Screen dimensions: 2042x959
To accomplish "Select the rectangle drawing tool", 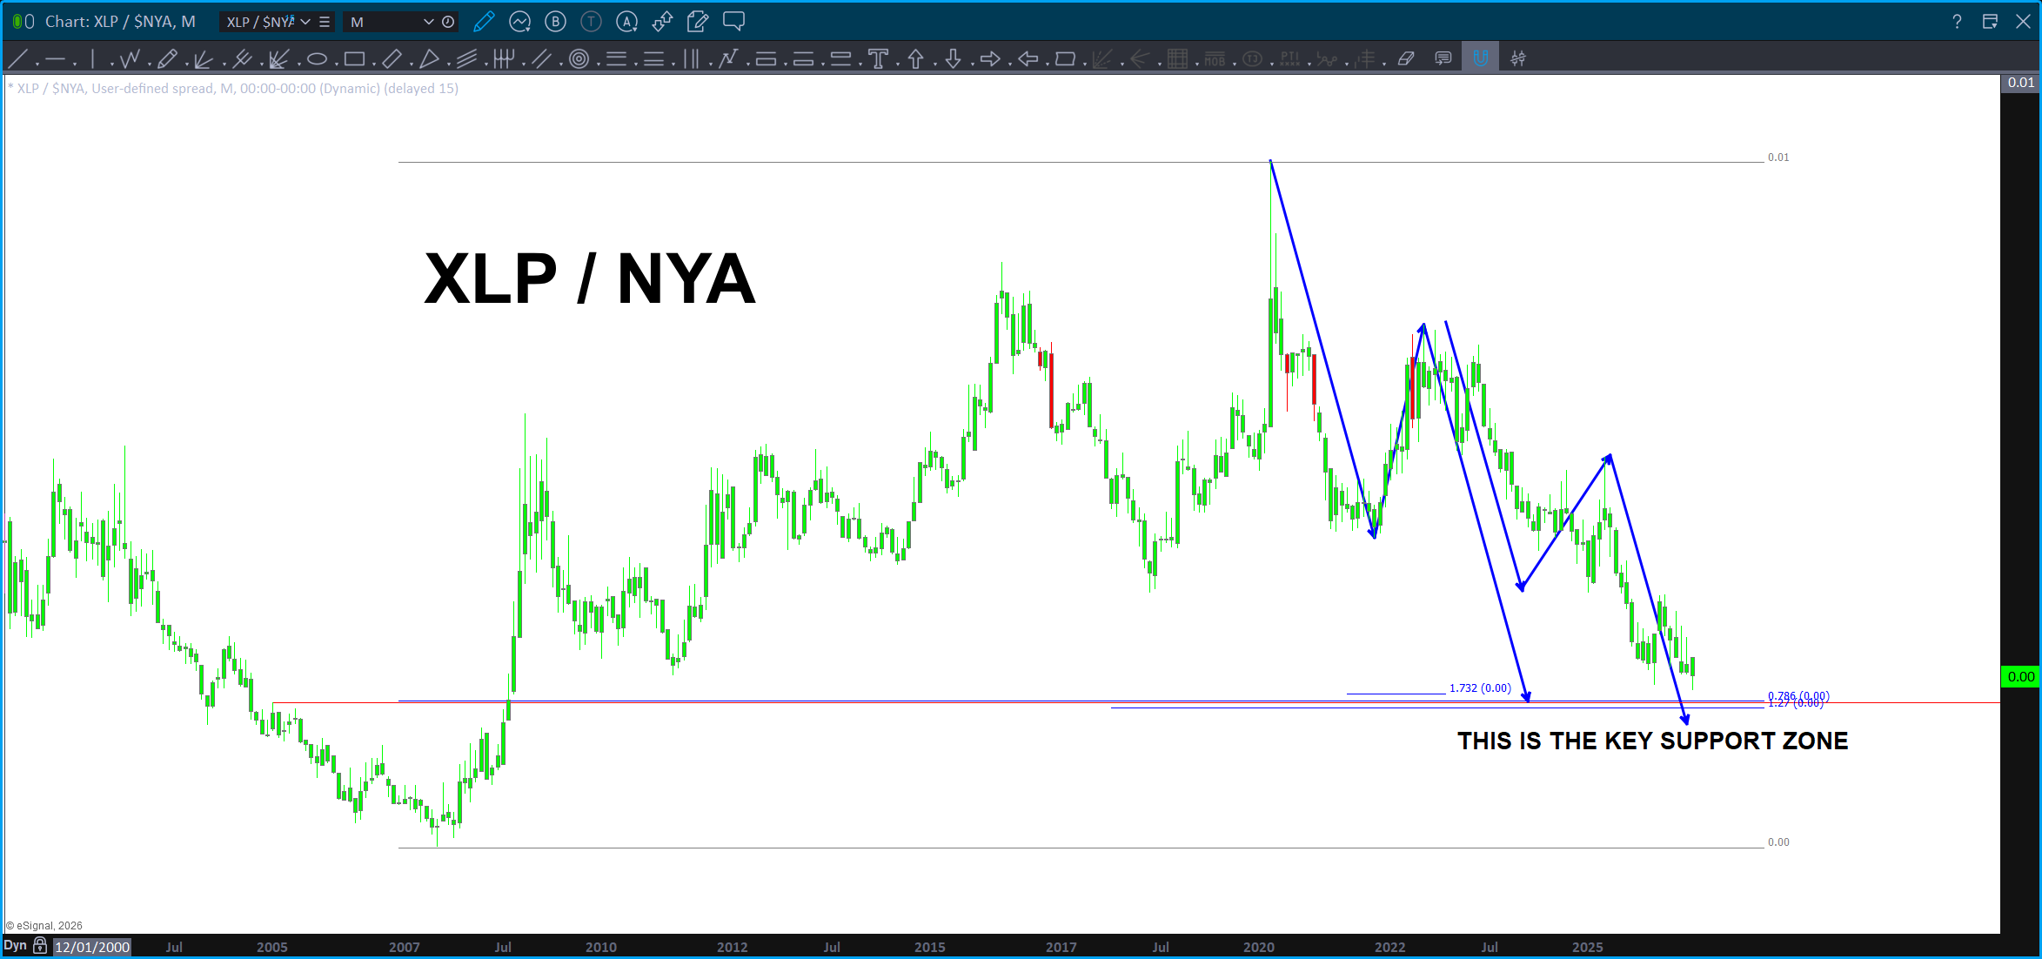I will tap(354, 59).
